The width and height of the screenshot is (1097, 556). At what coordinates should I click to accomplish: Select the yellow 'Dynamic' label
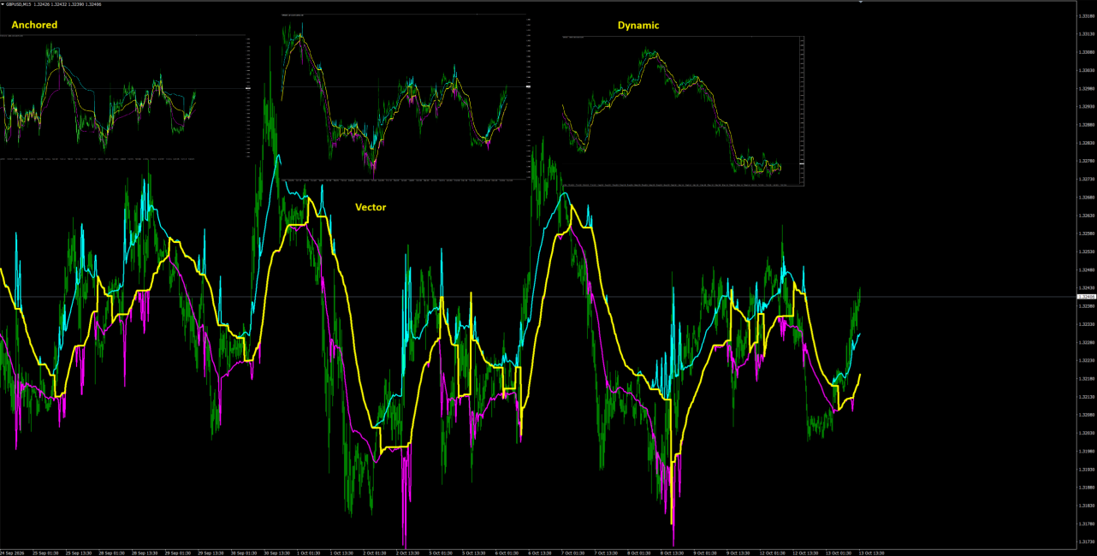coord(638,26)
